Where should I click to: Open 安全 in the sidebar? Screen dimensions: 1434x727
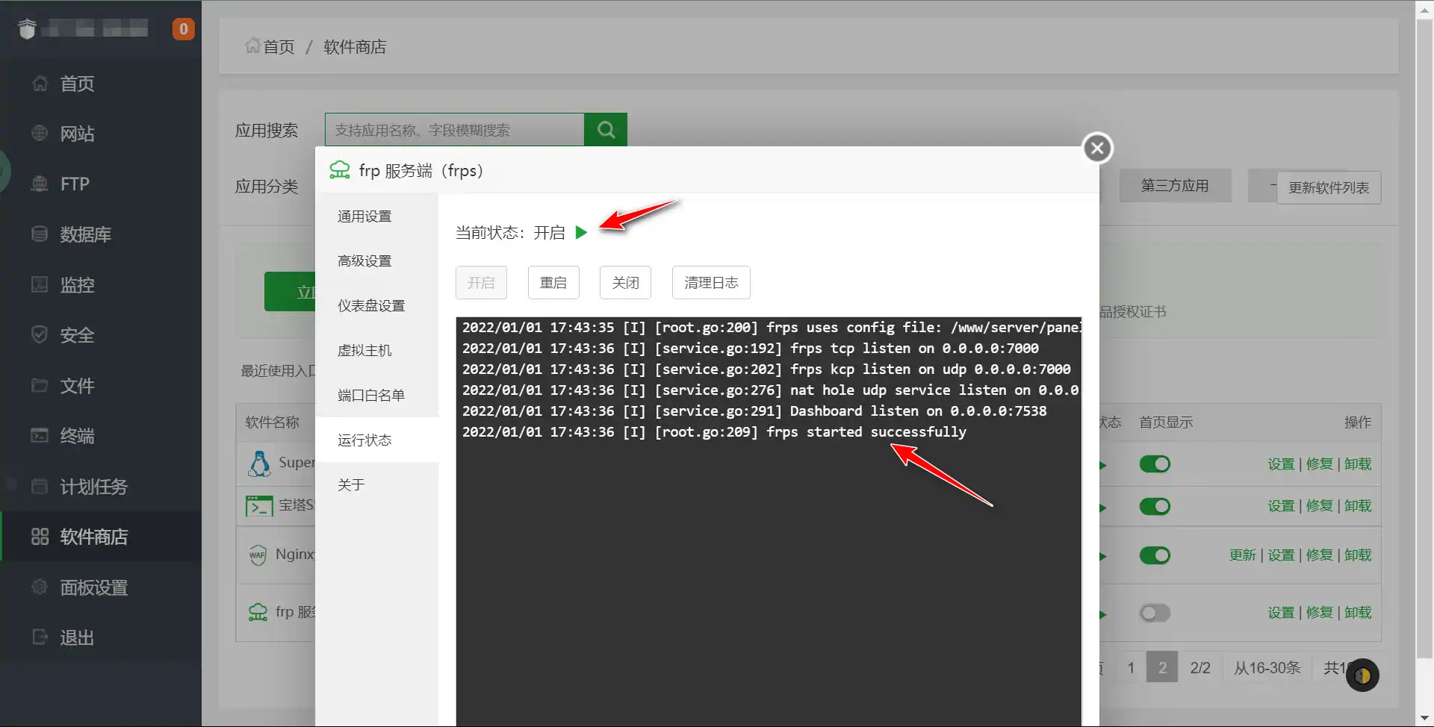point(77,335)
